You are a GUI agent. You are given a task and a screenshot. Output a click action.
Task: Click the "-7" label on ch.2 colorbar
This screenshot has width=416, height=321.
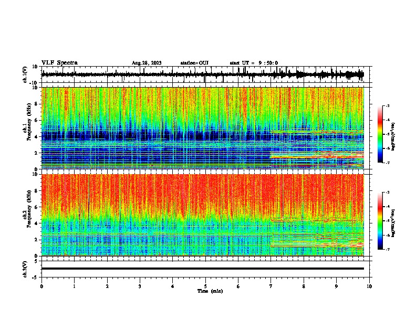click(388, 250)
